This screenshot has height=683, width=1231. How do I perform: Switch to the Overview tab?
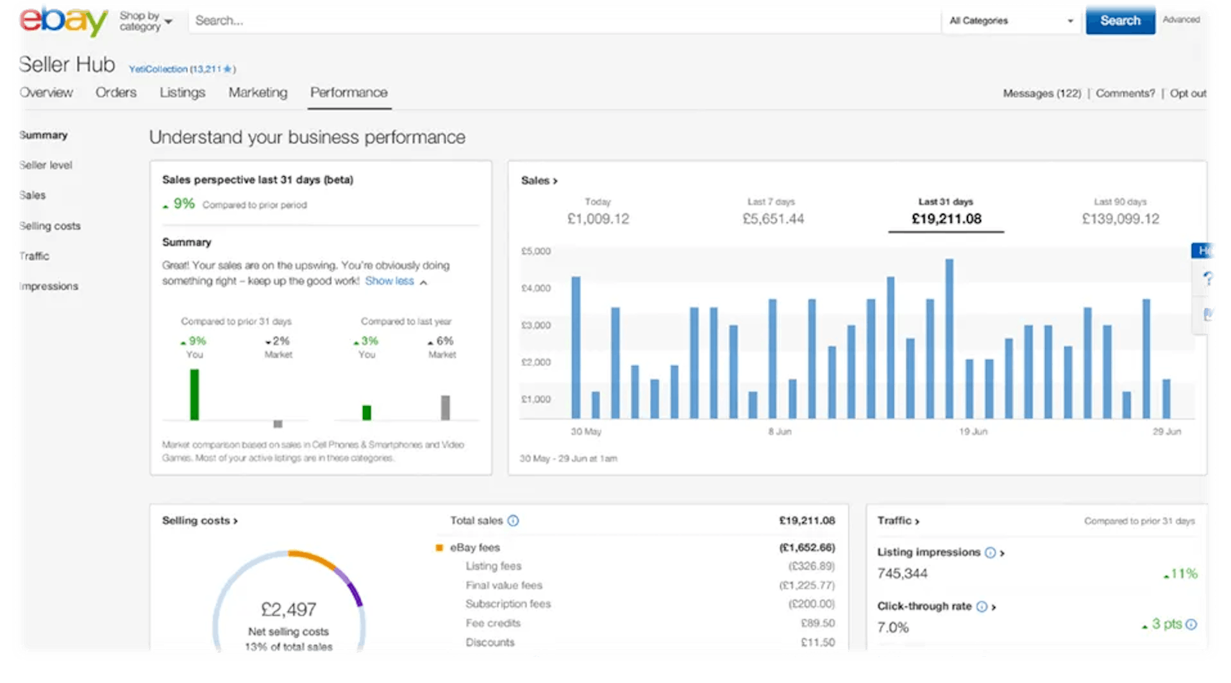point(46,93)
